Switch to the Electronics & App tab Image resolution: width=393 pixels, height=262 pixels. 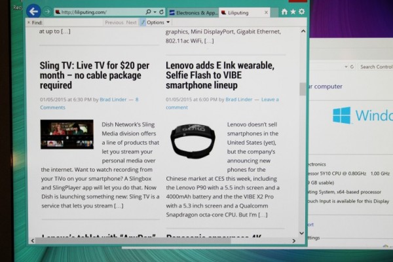coord(193,12)
